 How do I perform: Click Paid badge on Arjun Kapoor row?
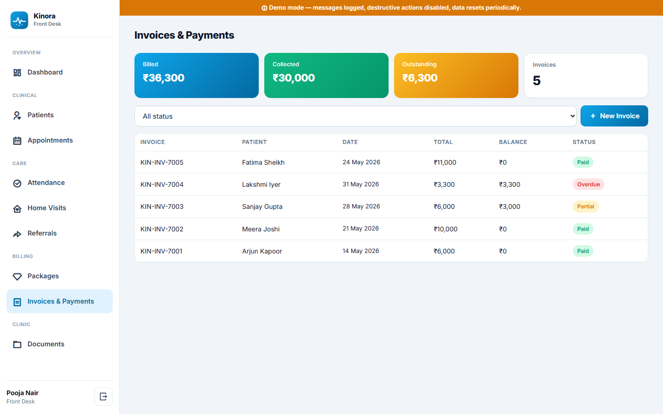click(x=583, y=251)
